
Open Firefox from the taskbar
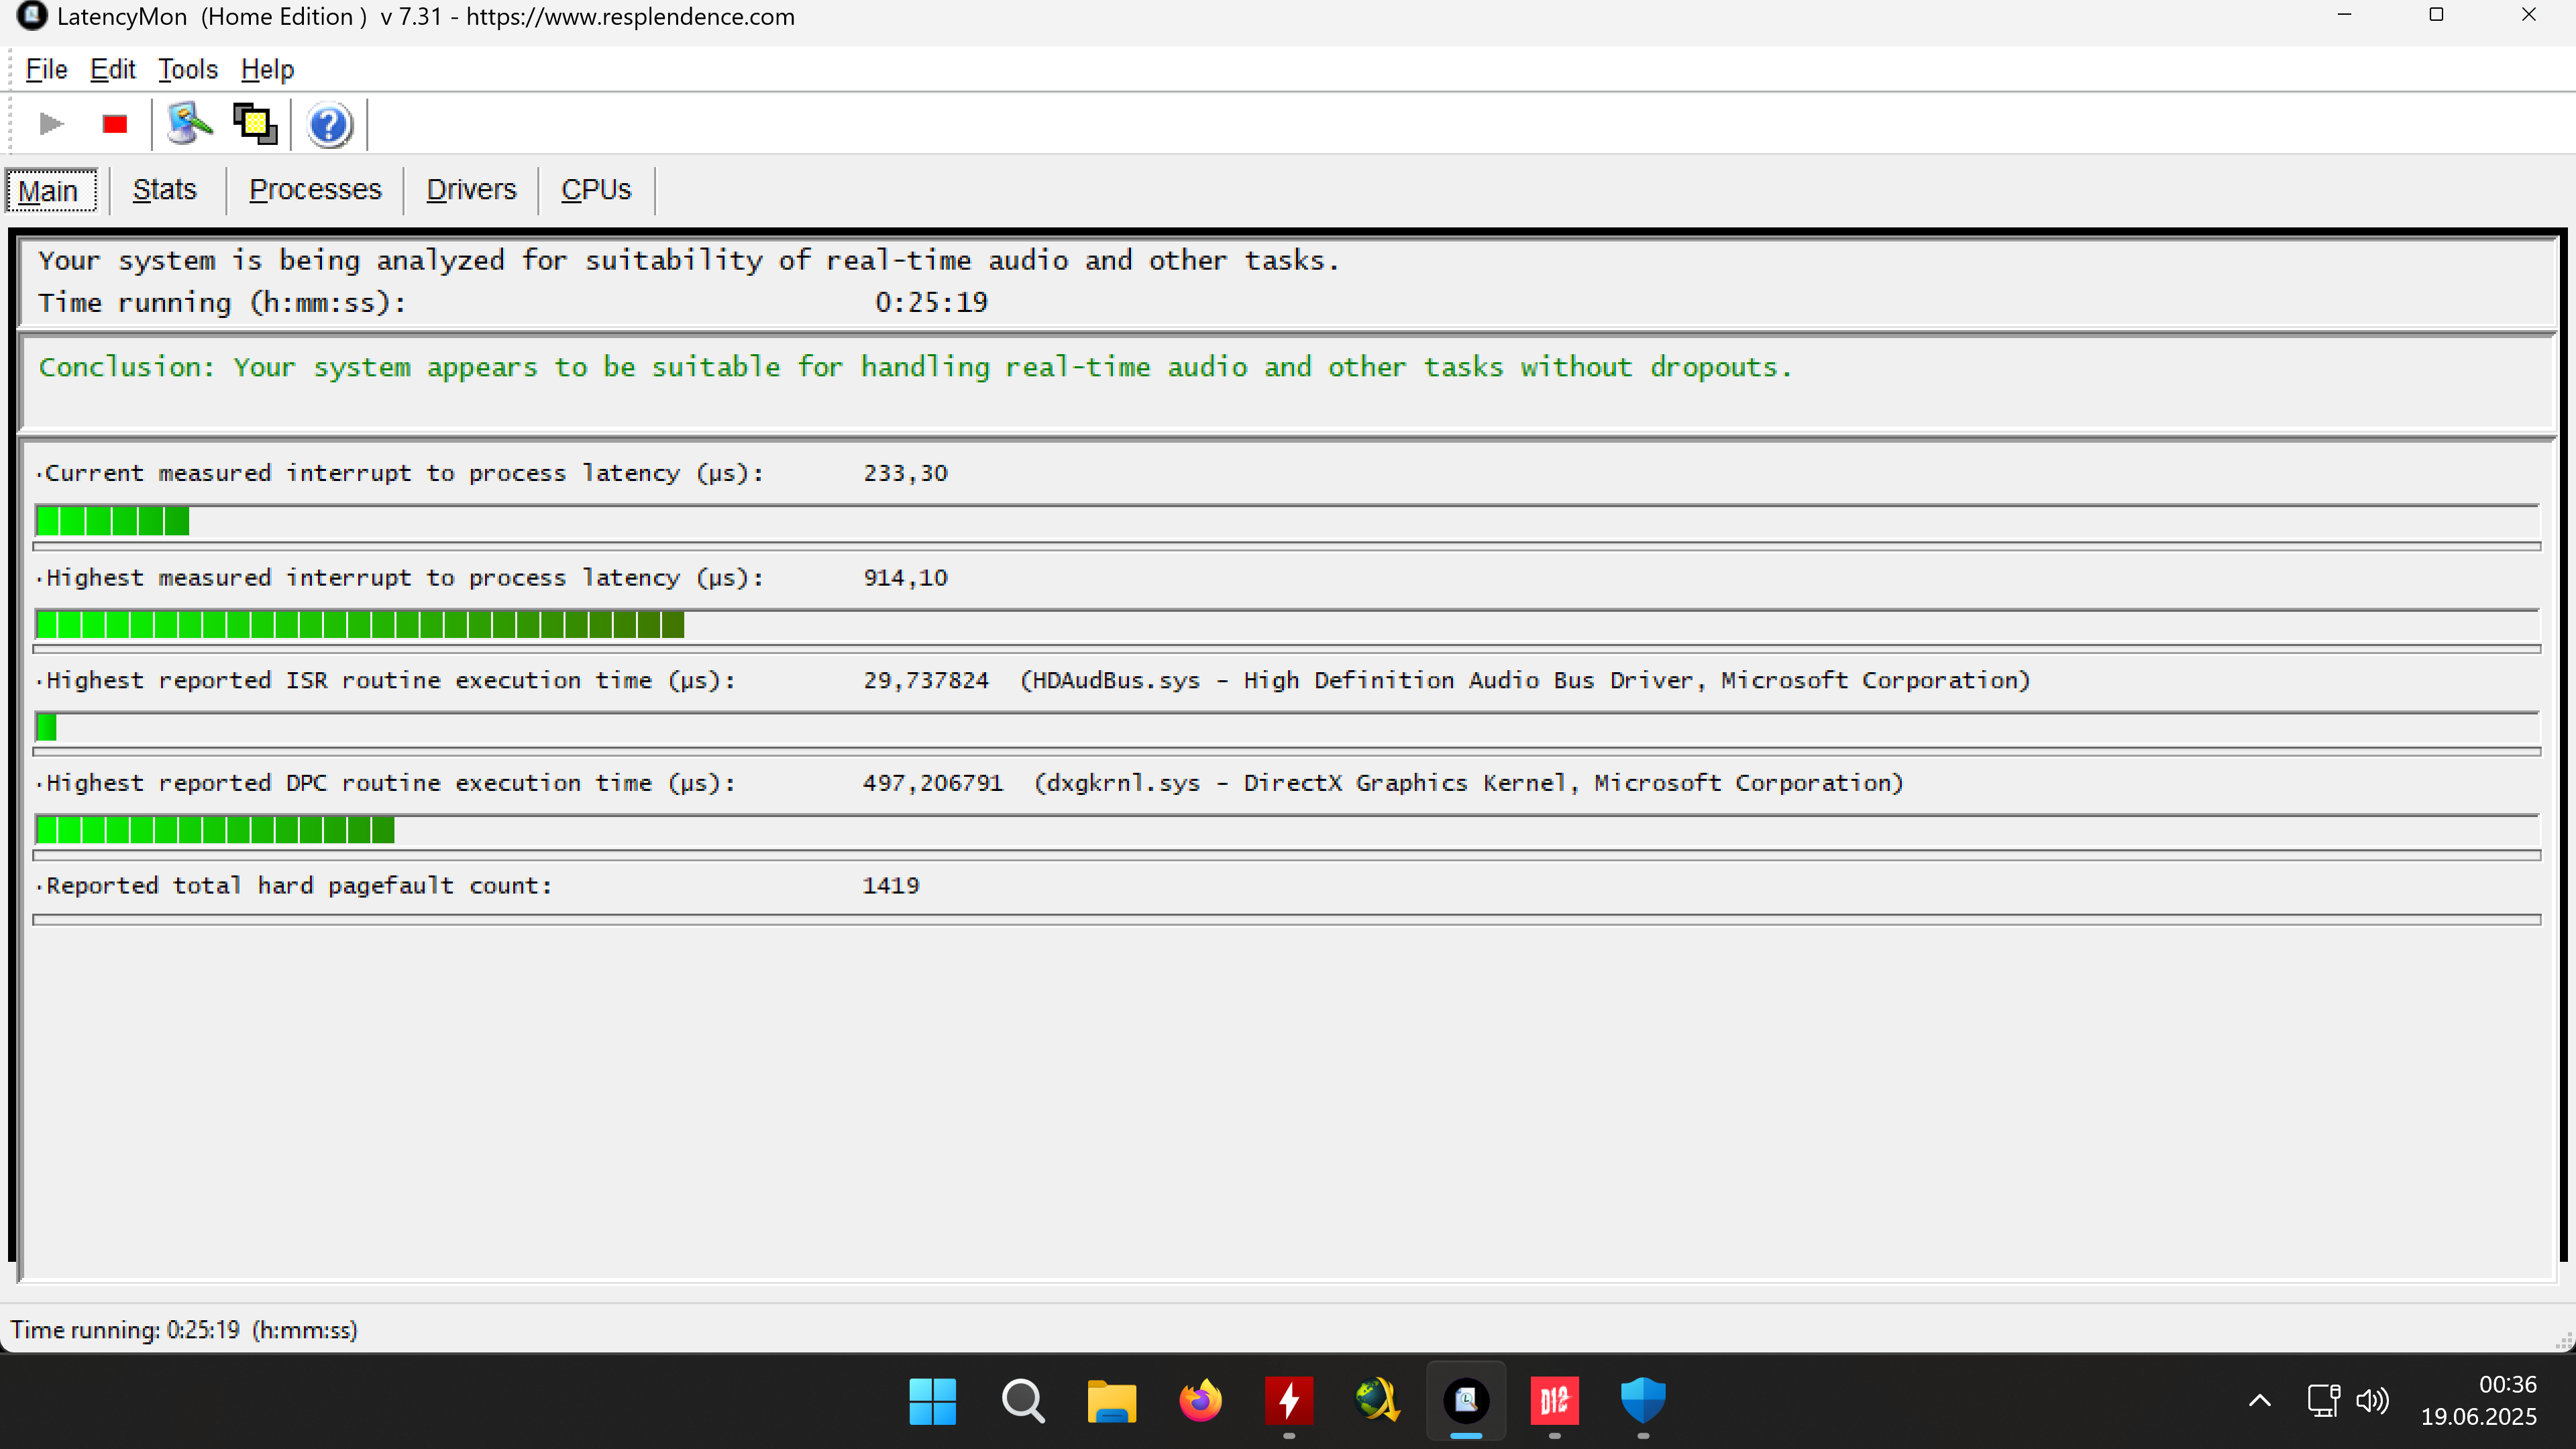[x=1200, y=1401]
